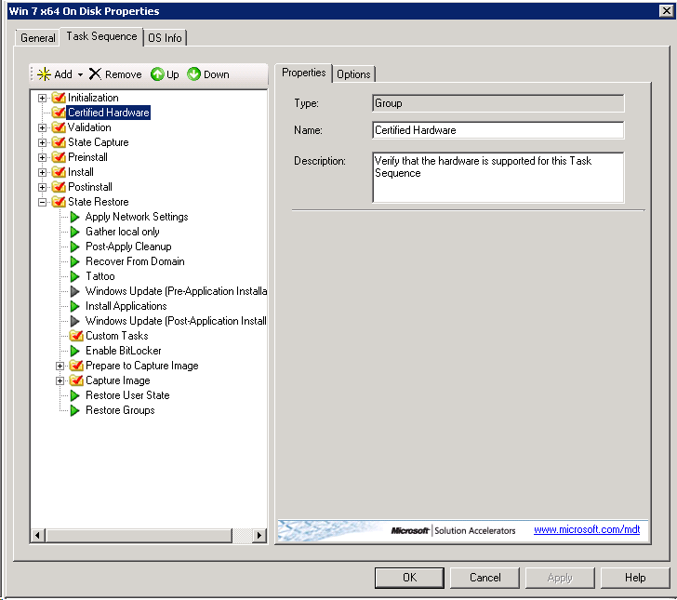Viewport: 677px width, 600px height.
Task: Click the Prepare to Capture Image group icon
Action: [x=76, y=366]
